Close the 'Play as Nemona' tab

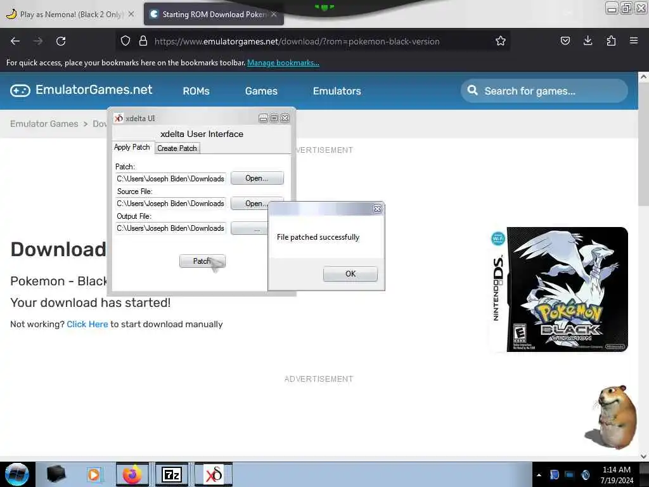coord(131,14)
